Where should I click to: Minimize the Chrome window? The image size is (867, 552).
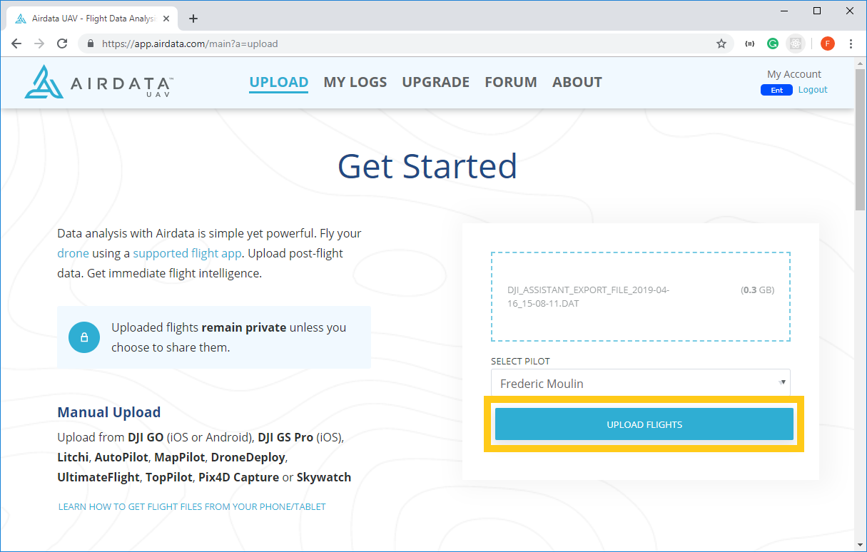(x=784, y=11)
